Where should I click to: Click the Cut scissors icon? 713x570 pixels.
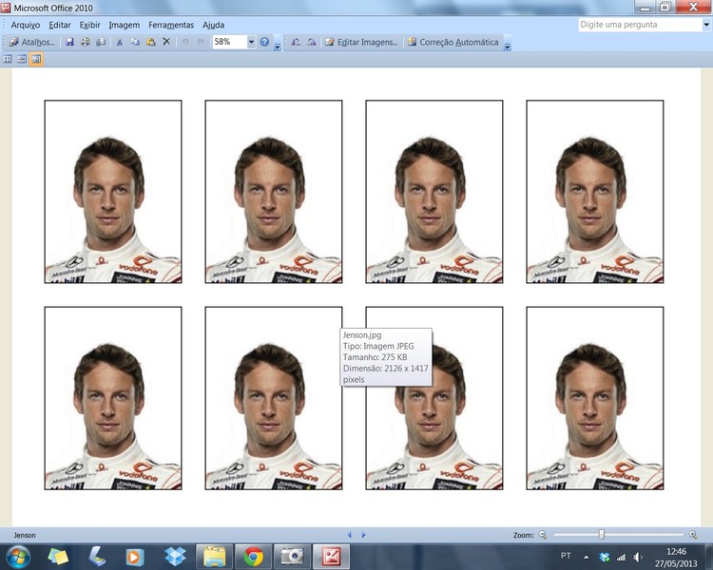(x=119, y=43)
